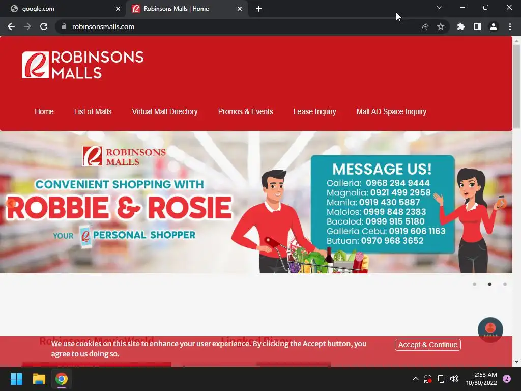The width and height of the screenshot is (521, 391).
Task: Click the browser back arrow
Action: [x=11, y=26]
